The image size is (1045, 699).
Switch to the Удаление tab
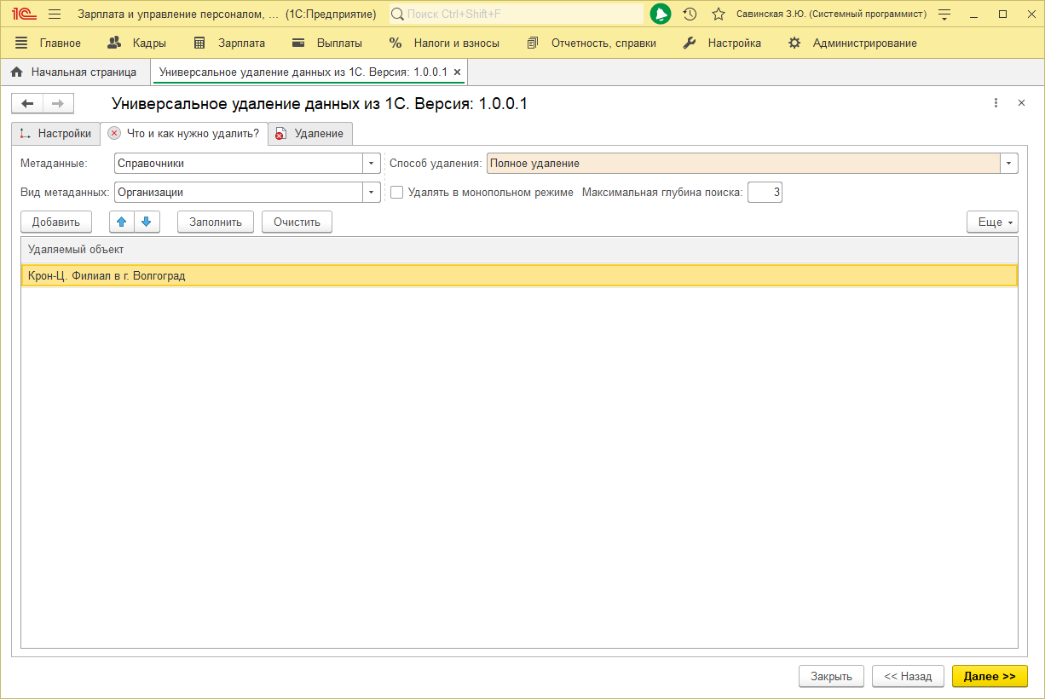(310, 134)
